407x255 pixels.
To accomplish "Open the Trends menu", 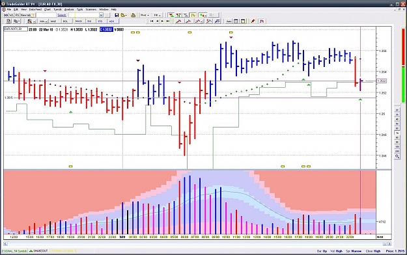I will pyautogui.click(x=57, y=9).
